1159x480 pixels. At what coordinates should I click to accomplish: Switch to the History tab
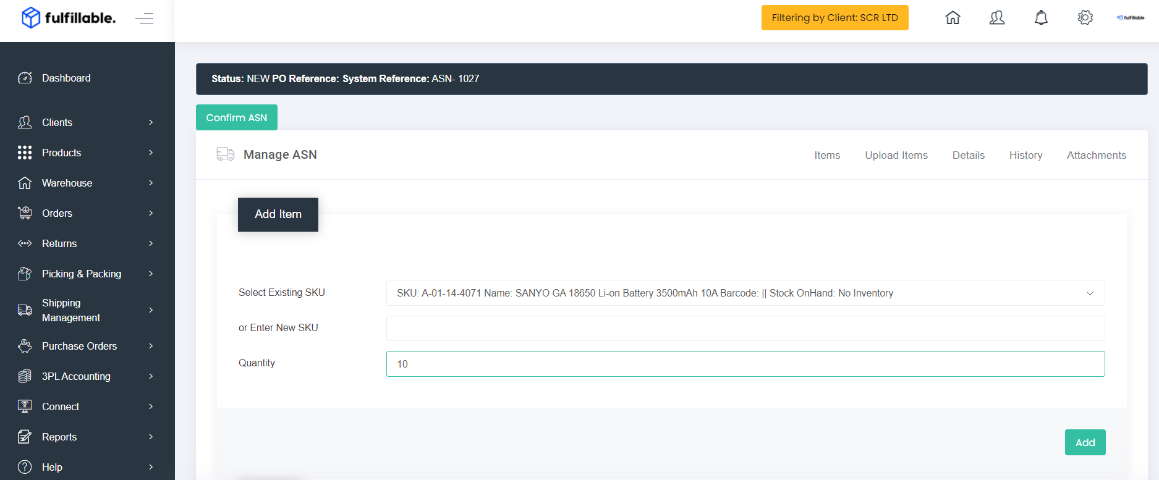coord(1025,155)
